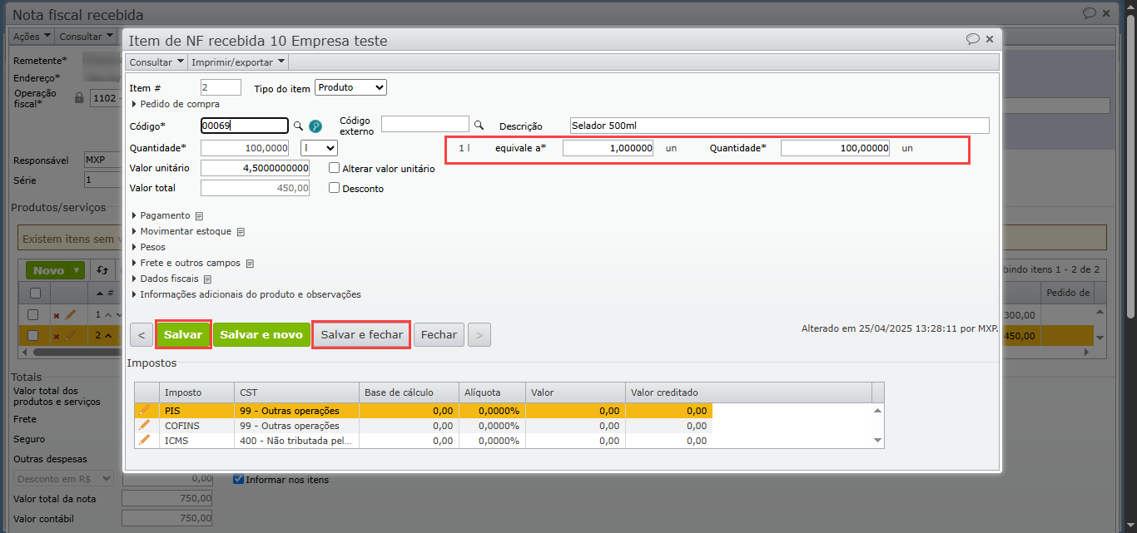Click the comment bubble icon in item dialog
The image size is (1137, 533).
pos(972,39)
